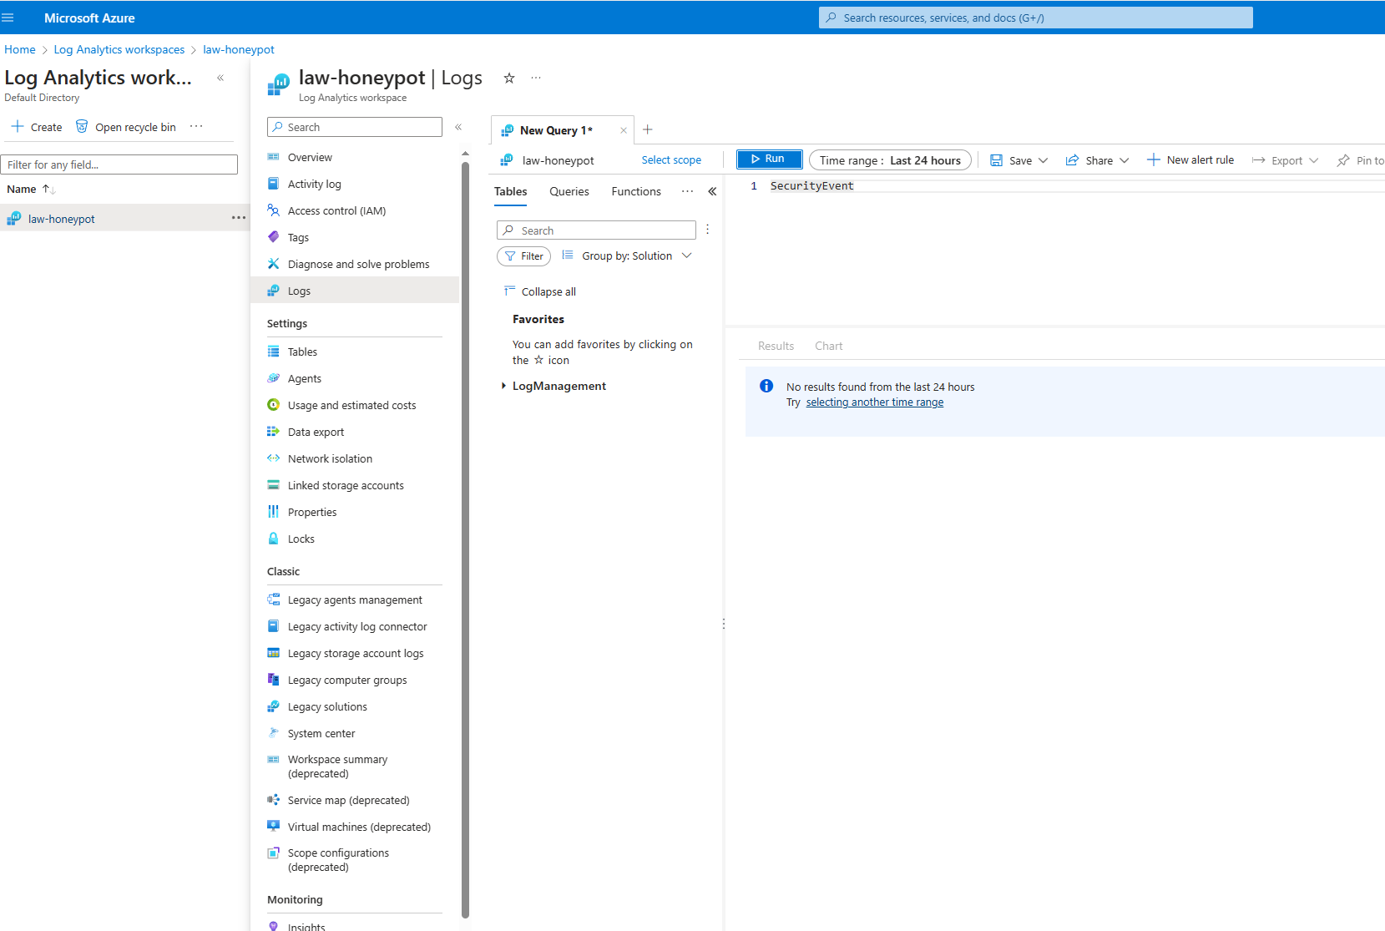
Task: Open more tabs ellipsis next to Functions
Action: pyautogui.click(x=687, y=191)
